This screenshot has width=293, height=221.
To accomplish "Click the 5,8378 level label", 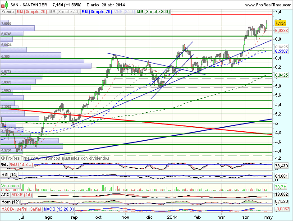I will click(6, 82).
